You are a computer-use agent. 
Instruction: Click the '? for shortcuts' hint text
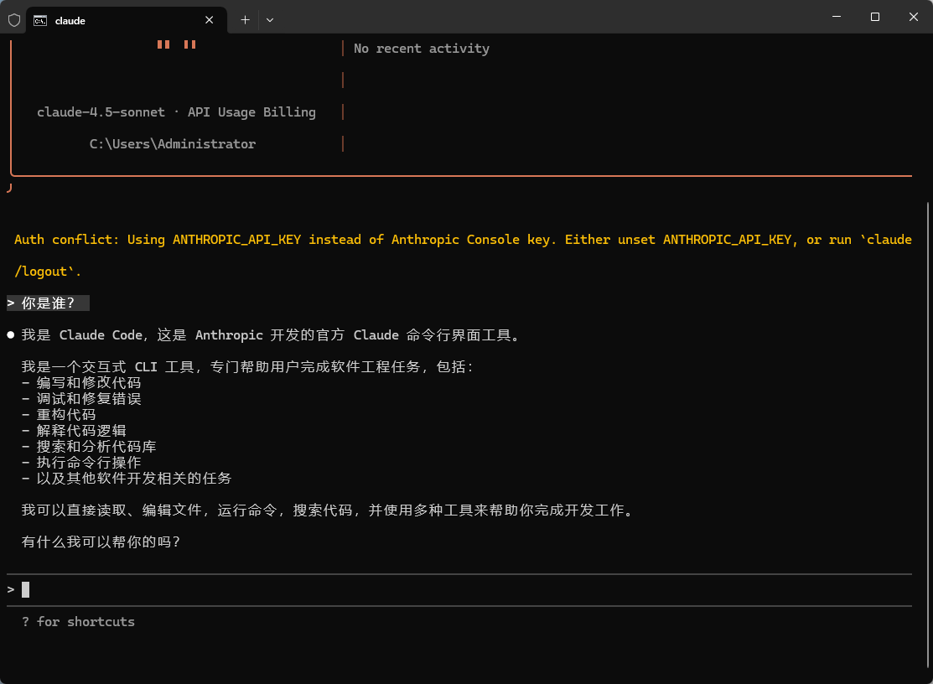tap(79, 621)
